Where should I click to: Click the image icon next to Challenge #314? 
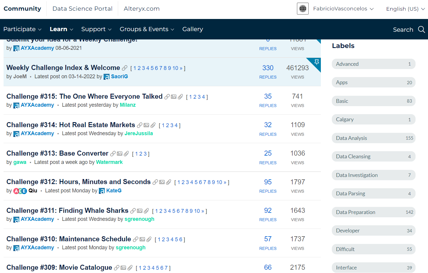point(146,125)
